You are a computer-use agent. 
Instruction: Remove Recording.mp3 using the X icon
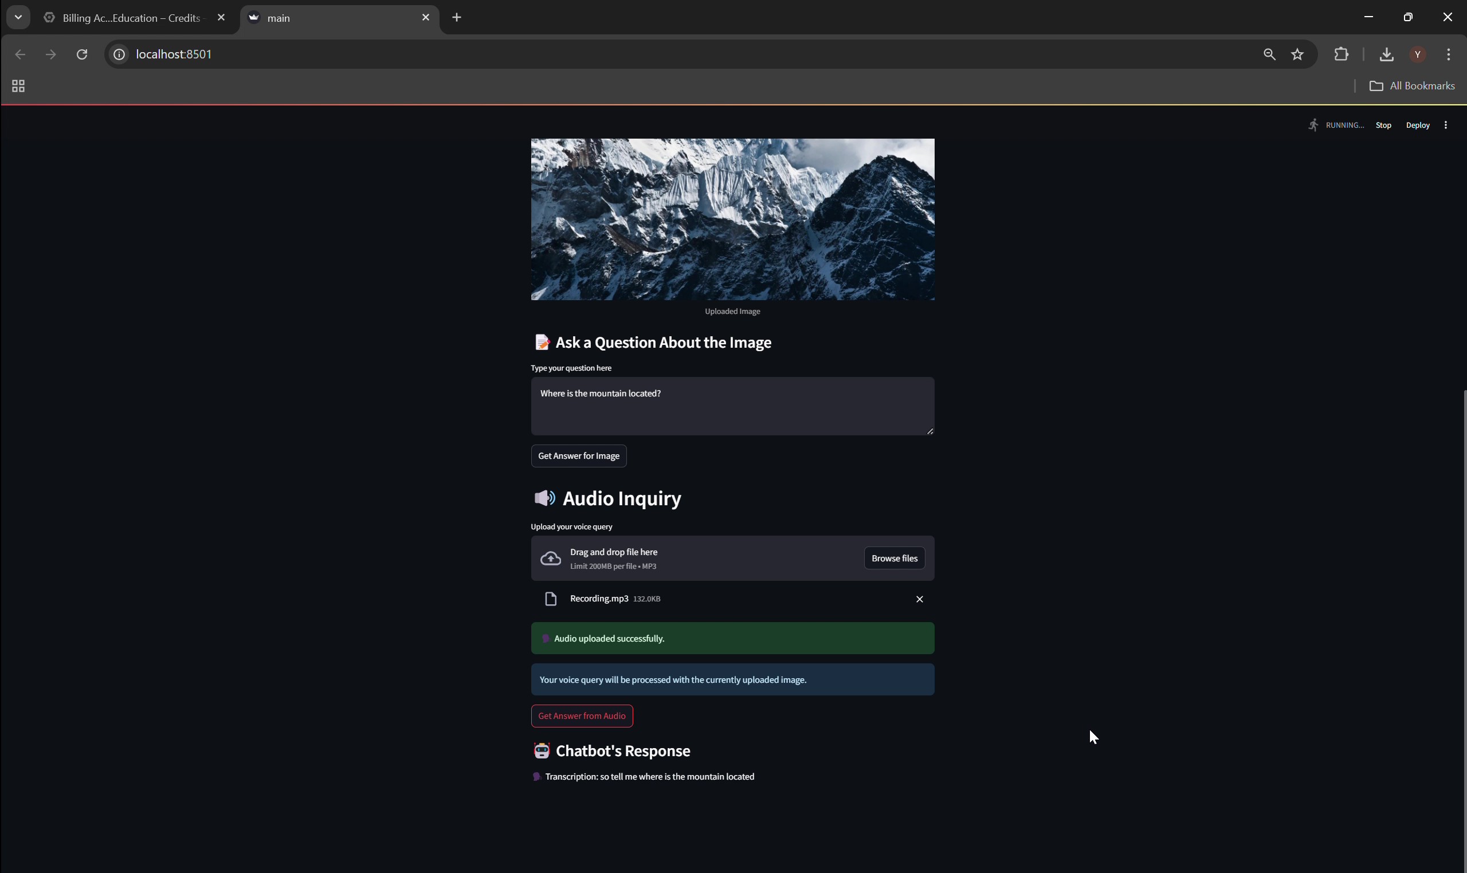[919, 599]
